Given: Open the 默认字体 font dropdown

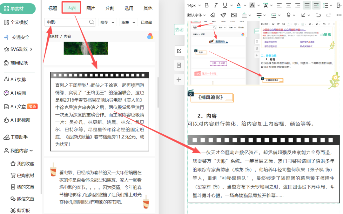Looking at the screenshot, I should point(197,15).
